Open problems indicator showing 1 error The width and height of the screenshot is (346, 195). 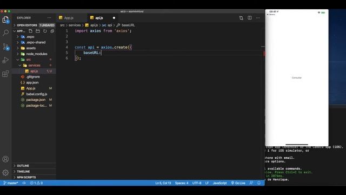coord(36,183)
